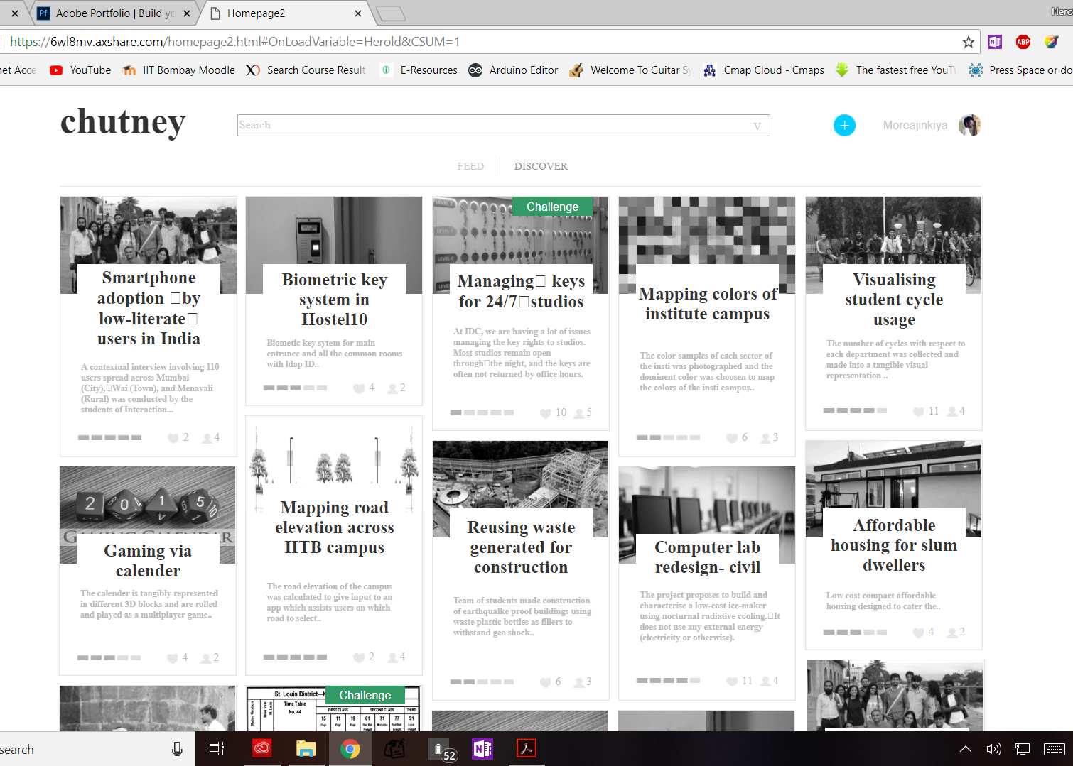Open the Arduino Editor bookmark
This screenshot has height=766, width=1073.
(513, 70)
